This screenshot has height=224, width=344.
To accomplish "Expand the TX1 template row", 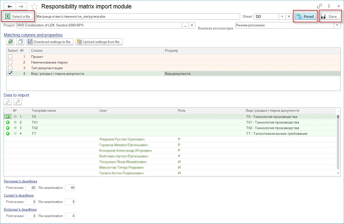I will point(15,122).
